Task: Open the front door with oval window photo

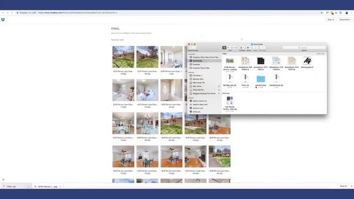Action: (x=171, y=90)
